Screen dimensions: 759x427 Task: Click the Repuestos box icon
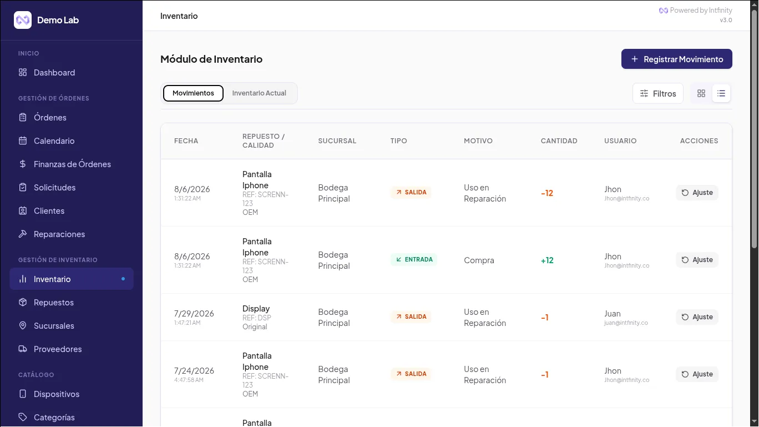tap(23, 303)
